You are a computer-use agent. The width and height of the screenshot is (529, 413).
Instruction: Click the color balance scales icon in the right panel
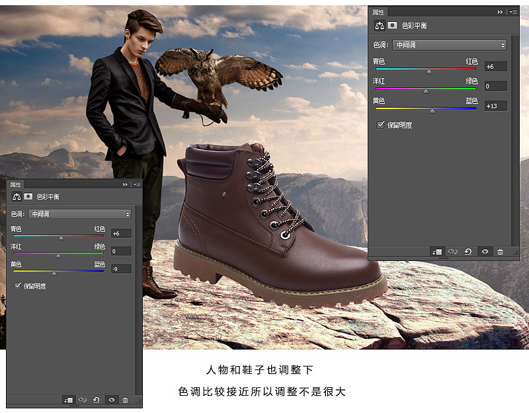pyautogui.click(x=380, y=26)
